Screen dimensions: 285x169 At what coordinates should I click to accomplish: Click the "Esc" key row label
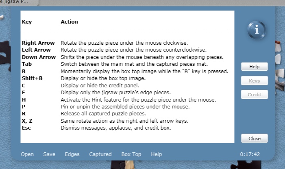(26, 128)
